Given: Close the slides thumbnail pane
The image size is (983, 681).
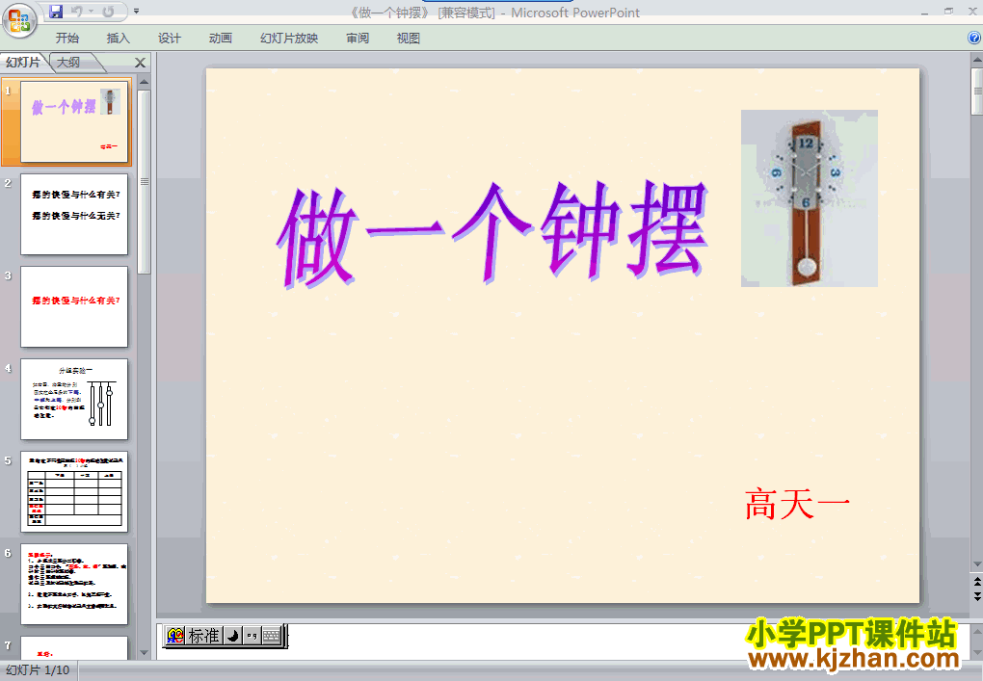Looking at the screenshot, I should [141, 63].
